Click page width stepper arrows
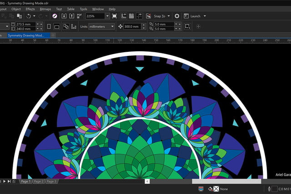 [40, 24]
